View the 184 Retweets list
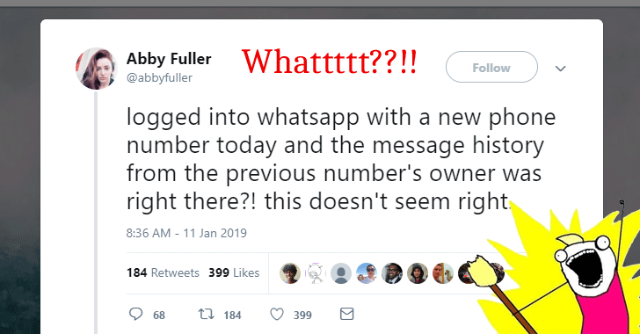Viewport: 640px width, 334px height. [163, 272]
